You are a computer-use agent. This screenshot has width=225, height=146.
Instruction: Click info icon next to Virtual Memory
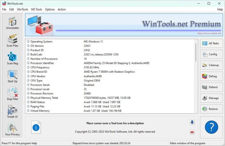pyautogui.click(x=28, y=111)
